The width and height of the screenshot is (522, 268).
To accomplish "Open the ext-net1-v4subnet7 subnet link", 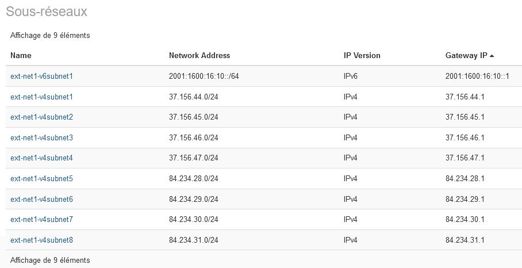I will pyautogui.click(x=41, y=219).
